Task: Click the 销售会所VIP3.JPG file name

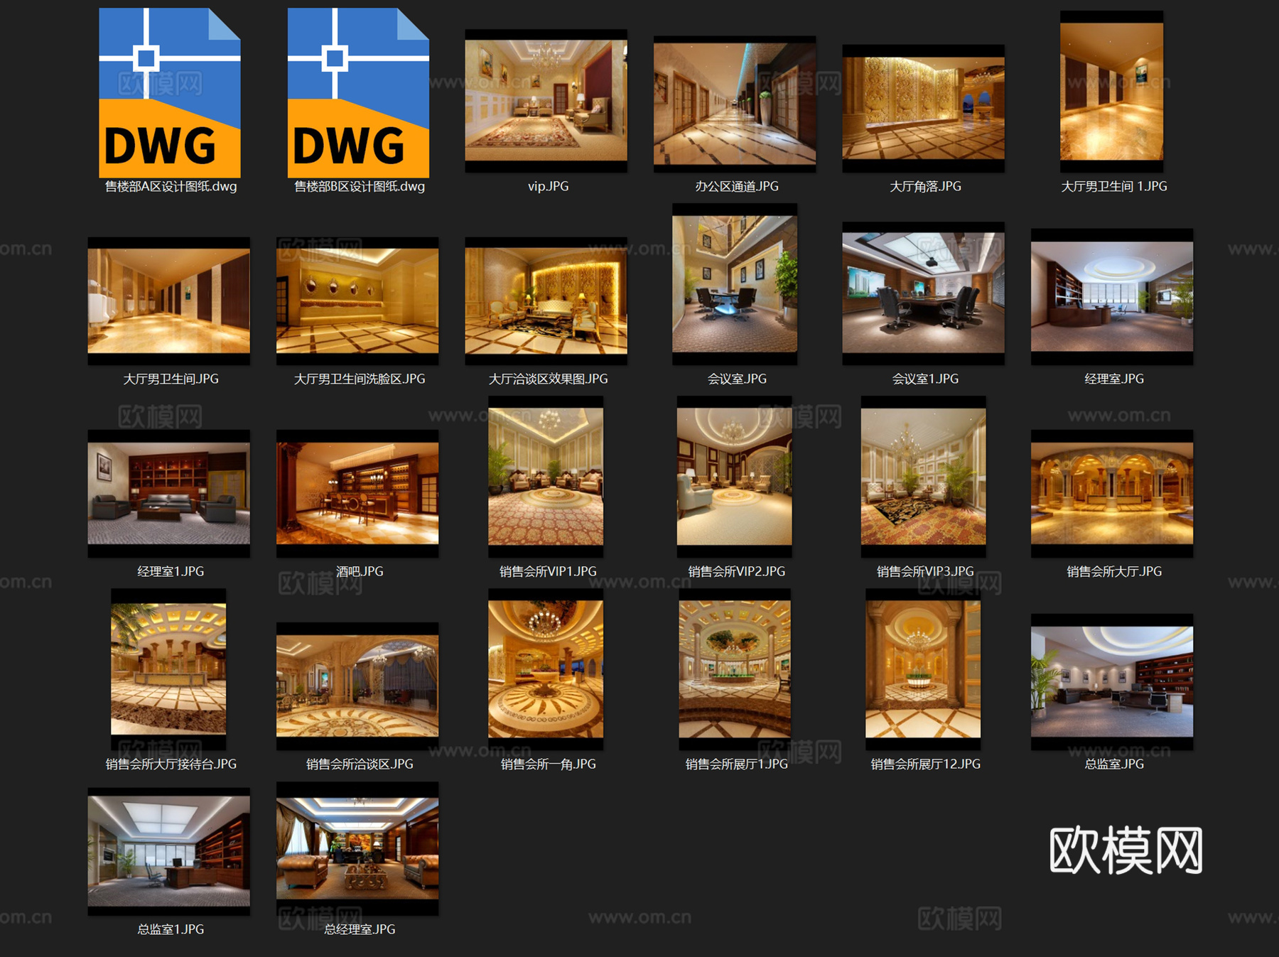Action: coord(925,572)
